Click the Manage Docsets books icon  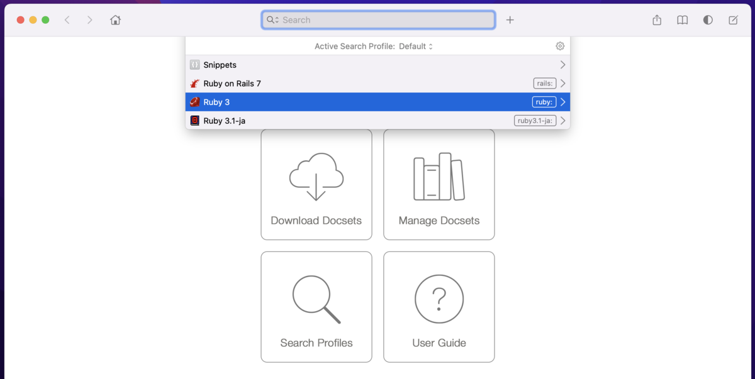(x=439, y=177)
